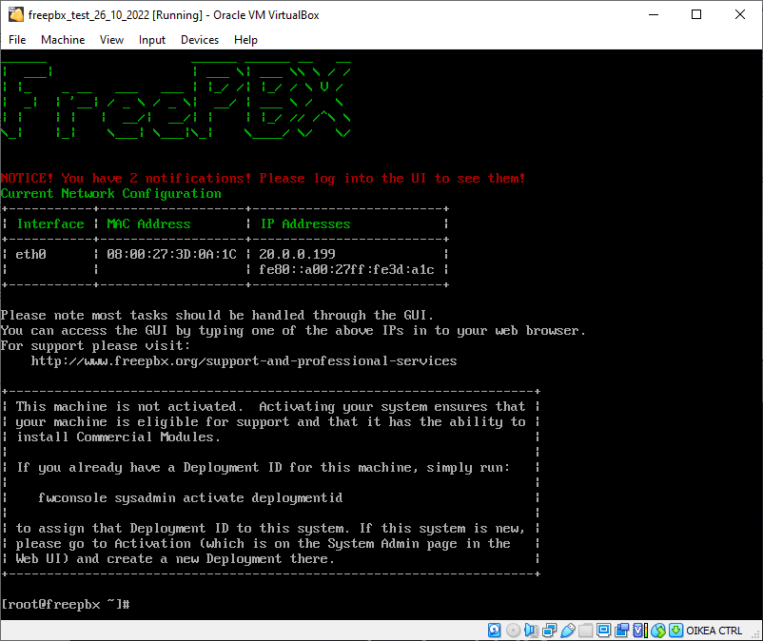This screenshot has height=641, width=763.
Task: Open the Machine menu
Action: 63,40
